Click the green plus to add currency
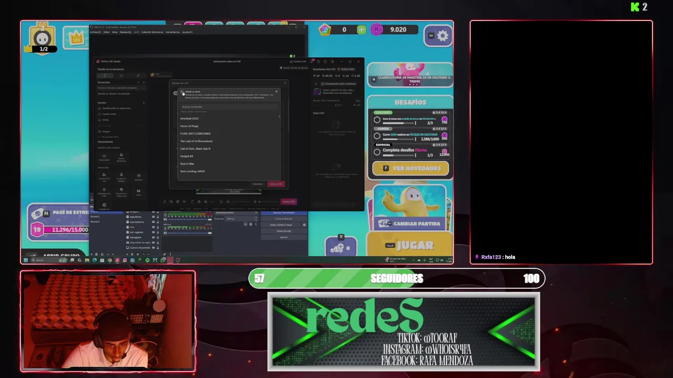 361,30
